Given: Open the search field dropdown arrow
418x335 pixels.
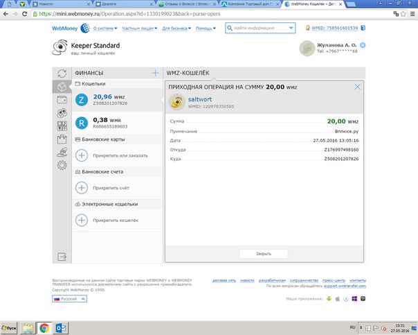Looking at the screenshot, I should click(291, 28).
